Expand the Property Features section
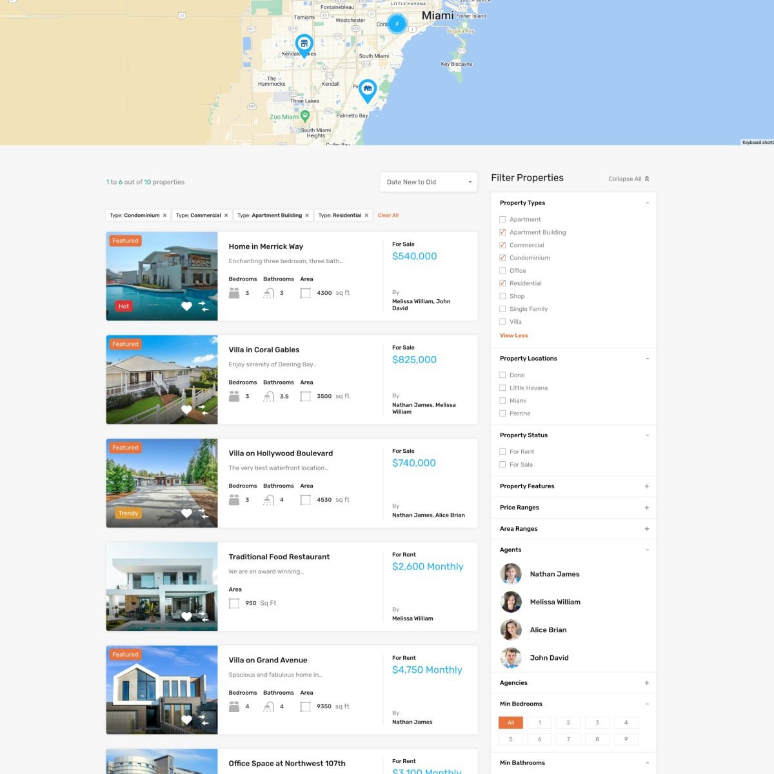Viewport: 774px width, 774px height. coord(646,486)
